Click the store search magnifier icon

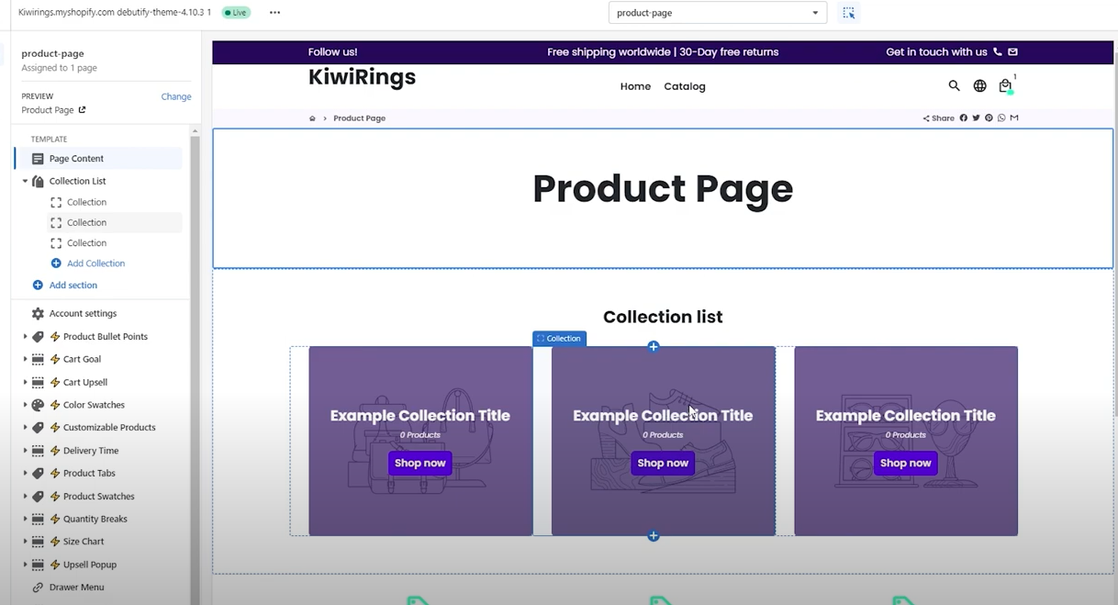tap(954, 85)
